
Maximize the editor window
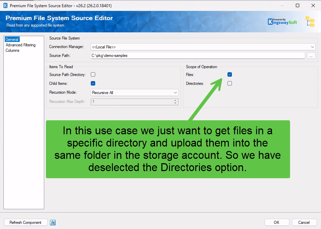pyautogui.click(x=298, y=5)
